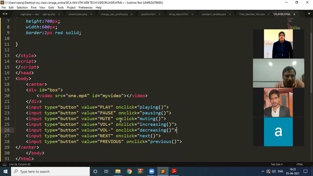313x176 pixels.
Task: Switch to the change_user_profile.php tab
Action: click(114, 14)
